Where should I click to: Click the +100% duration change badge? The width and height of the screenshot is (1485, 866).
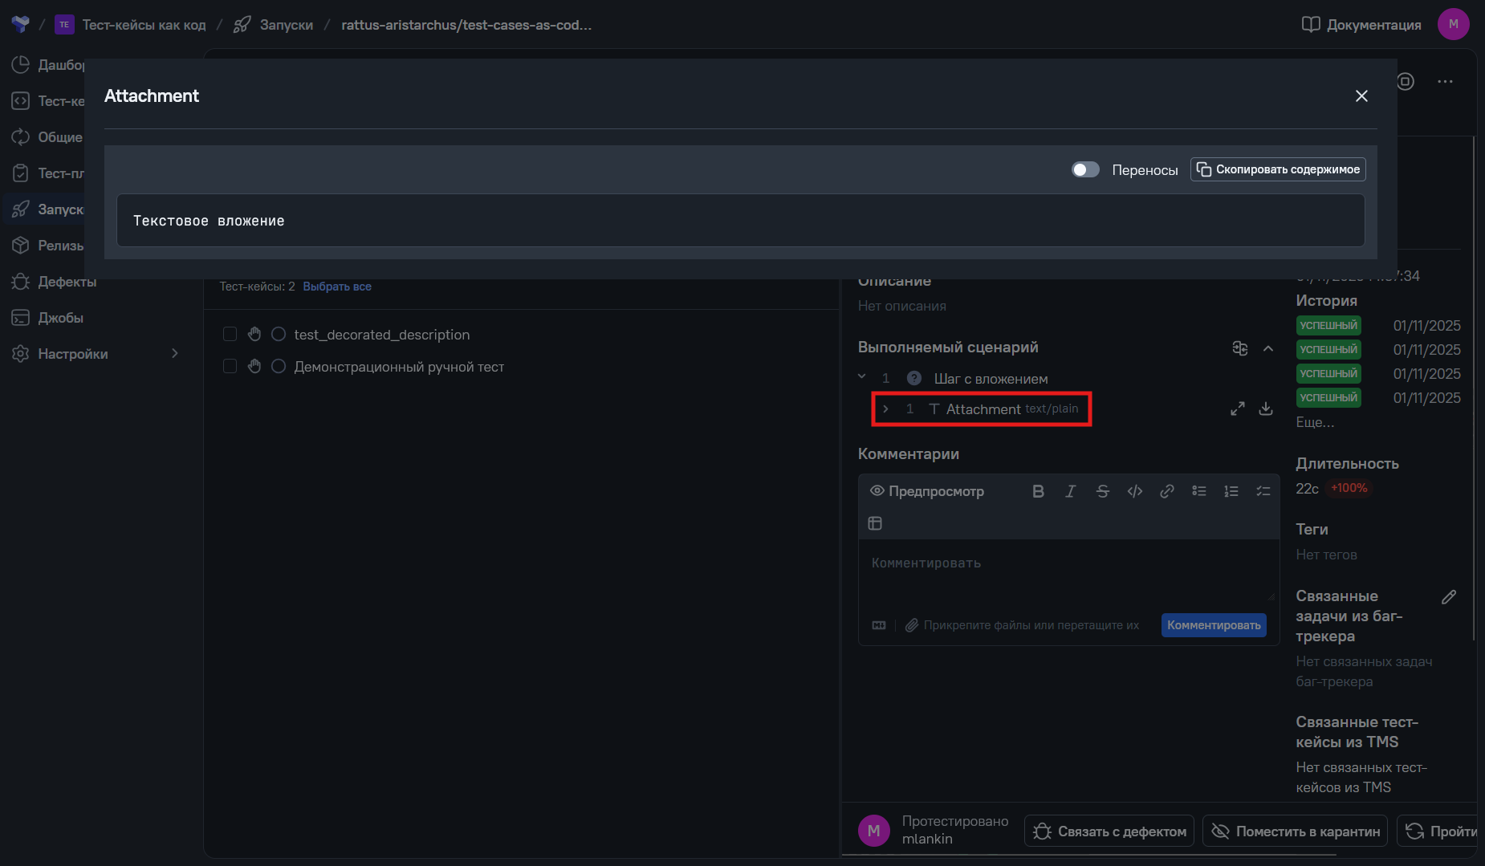tap(1349, 488)
